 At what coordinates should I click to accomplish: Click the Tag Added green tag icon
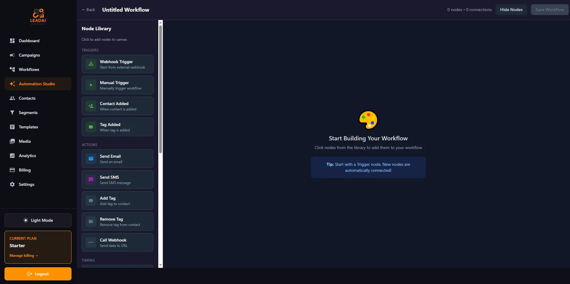pyautogui.click(x=91, y=127)
